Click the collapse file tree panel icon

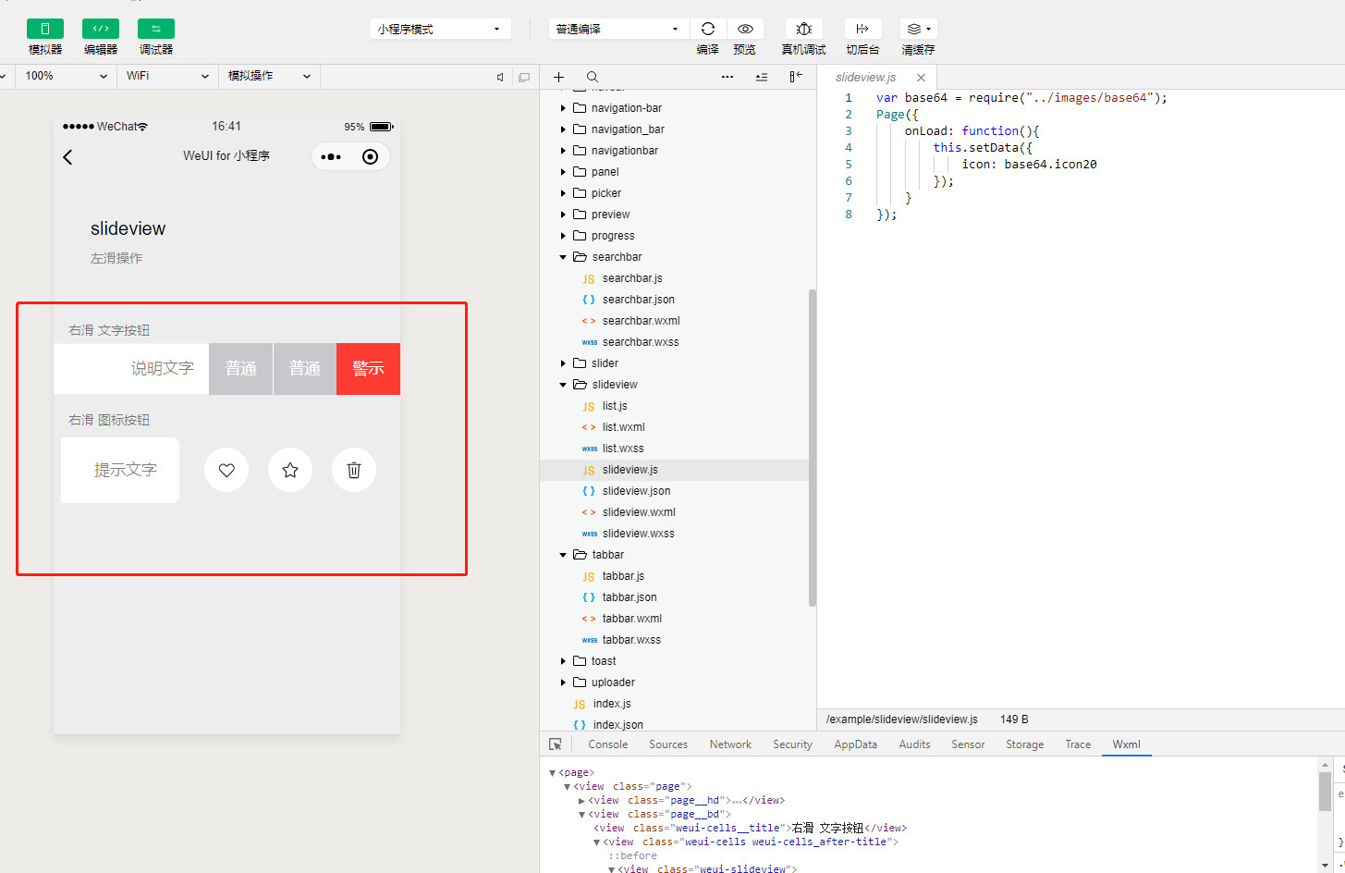tap(796, 77)
